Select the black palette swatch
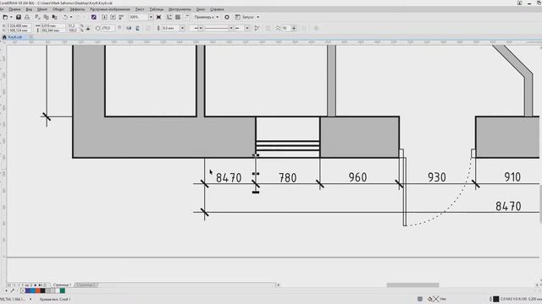 [42, 290]
